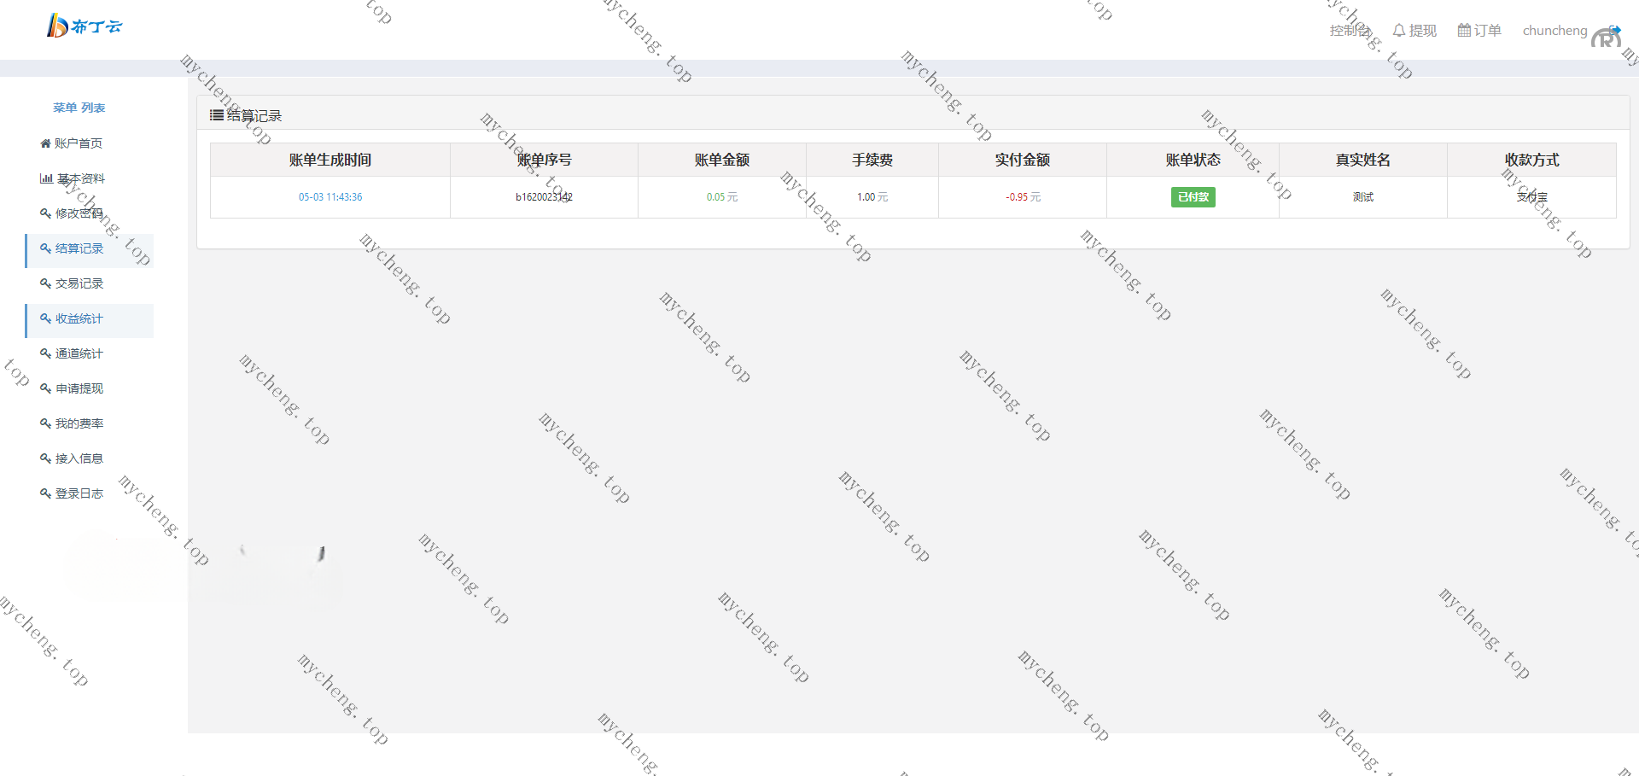Go to 交易记录 in the sidebar
The width and height of the screenshot is (1639, 776).
click(x=79, y=283)
